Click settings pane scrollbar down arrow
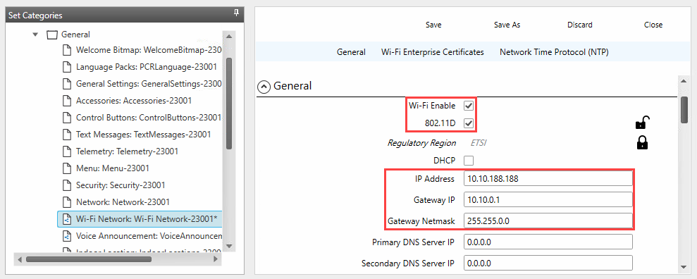 point(684,266)
